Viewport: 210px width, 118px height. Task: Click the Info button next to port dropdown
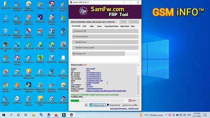click(x=123, y=22)
